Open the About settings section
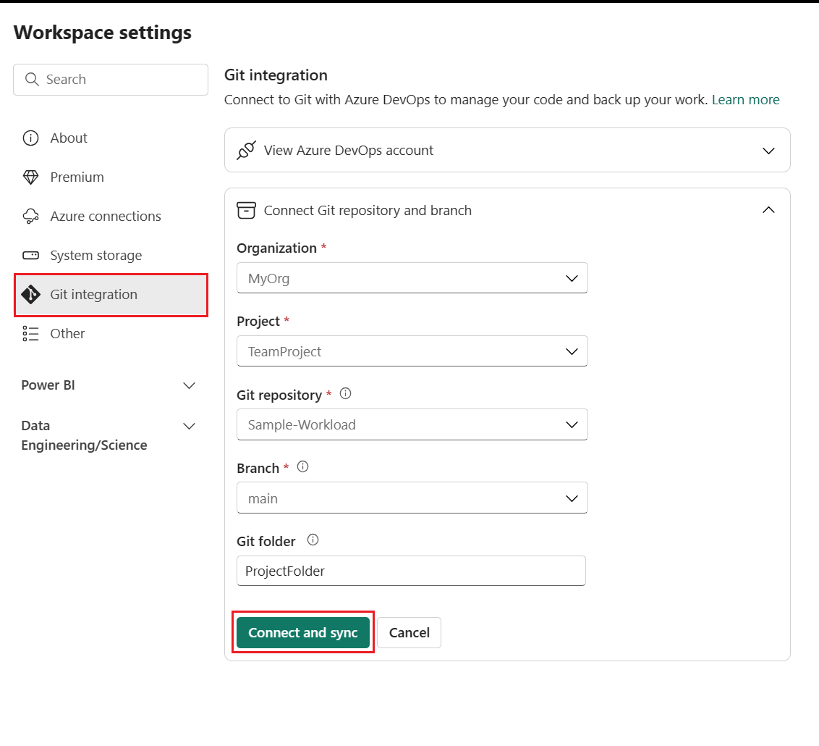This screenshot has width=819, height=746. pos(68,138)
